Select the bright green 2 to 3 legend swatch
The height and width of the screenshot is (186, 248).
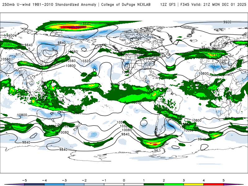pos(174,184)
